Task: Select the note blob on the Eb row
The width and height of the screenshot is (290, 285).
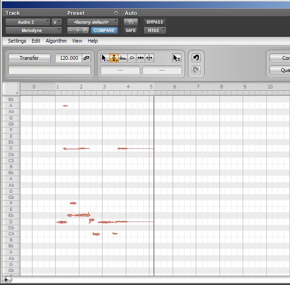Action: [78, 215]
